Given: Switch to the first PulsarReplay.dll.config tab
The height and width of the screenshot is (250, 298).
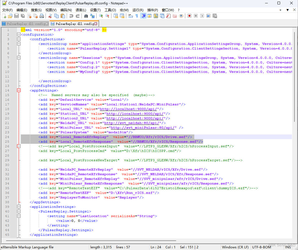Looking at the screenshot, I should (x=24, y=24).
